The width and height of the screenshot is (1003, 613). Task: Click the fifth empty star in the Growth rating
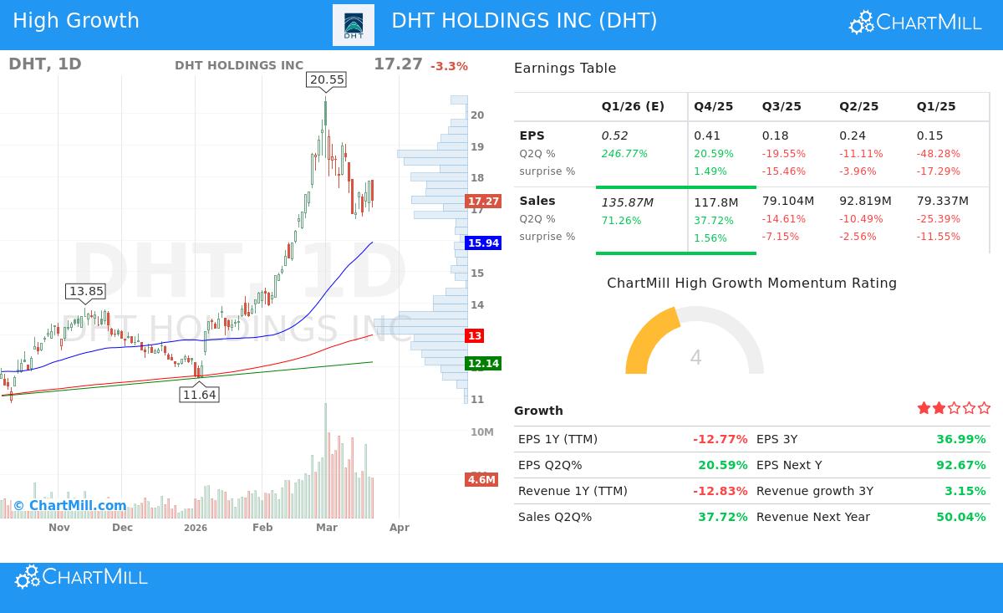click(984, 407)
